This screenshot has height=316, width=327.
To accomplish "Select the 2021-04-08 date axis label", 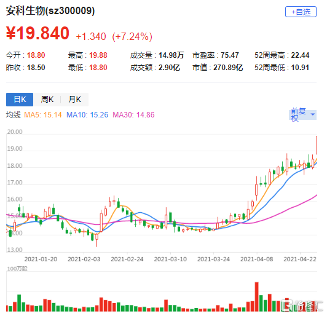I will pyautogui.click(x=257, y=259).
